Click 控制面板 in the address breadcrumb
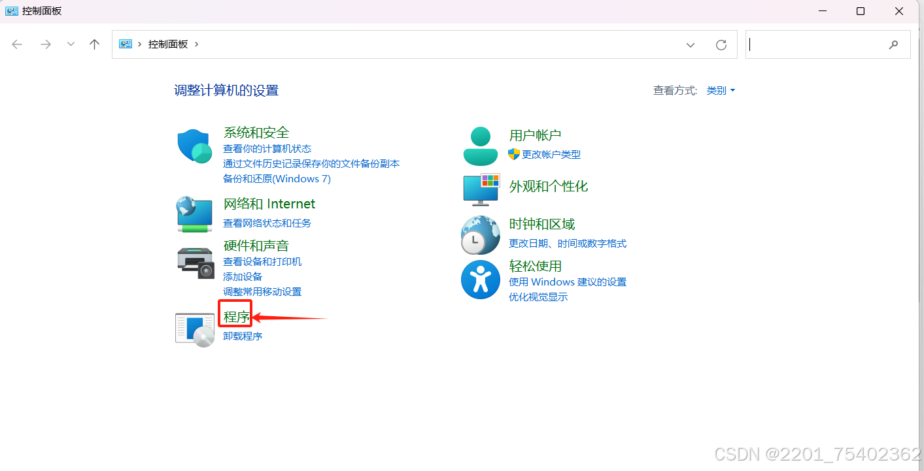The image size is (924, 471). (x=168, y=44)
